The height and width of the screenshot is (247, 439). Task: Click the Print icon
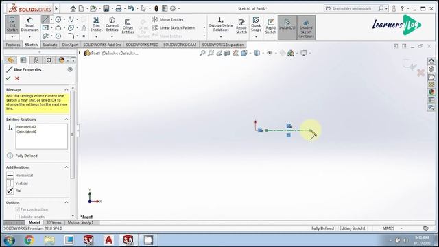click(x=119, y=9)
